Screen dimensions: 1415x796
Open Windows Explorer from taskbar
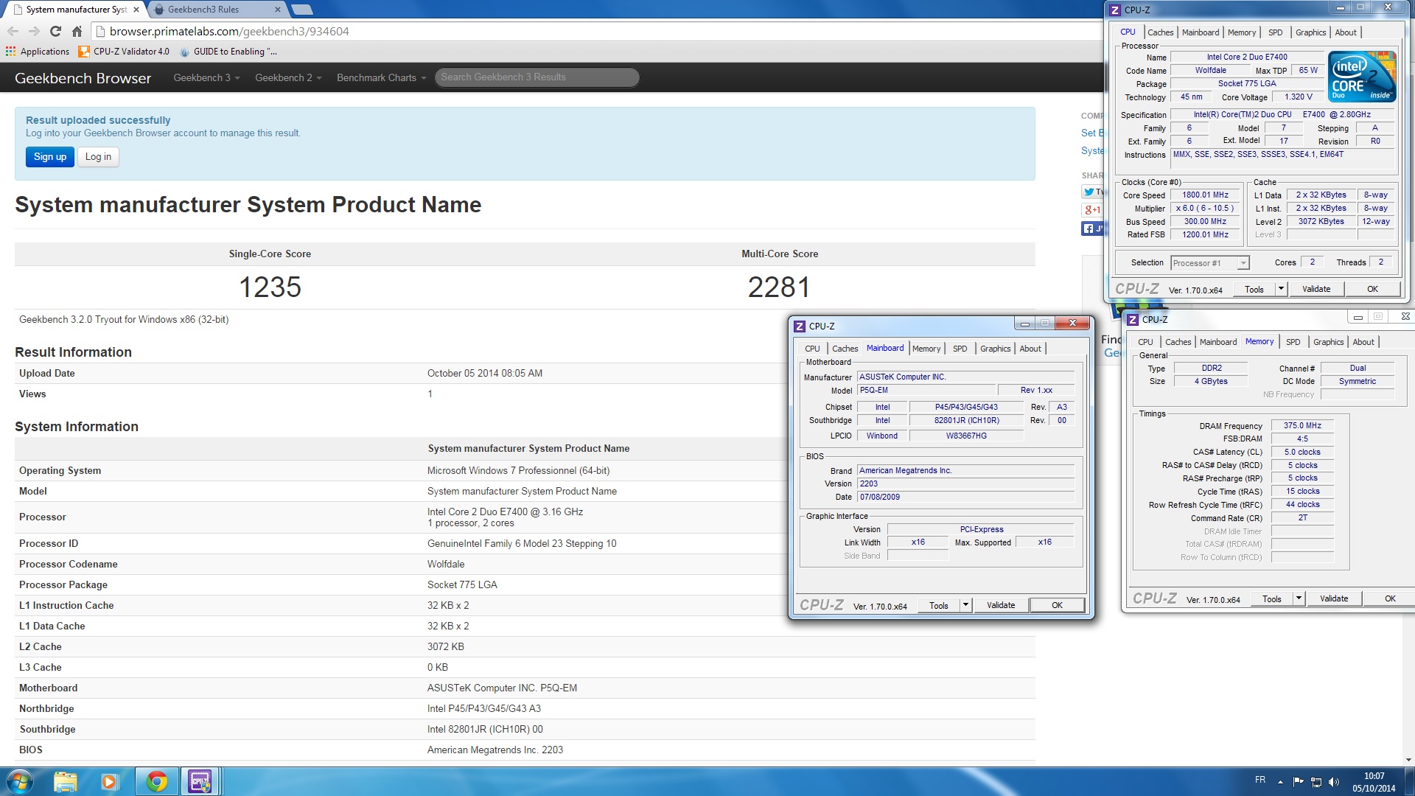[65, 781]
